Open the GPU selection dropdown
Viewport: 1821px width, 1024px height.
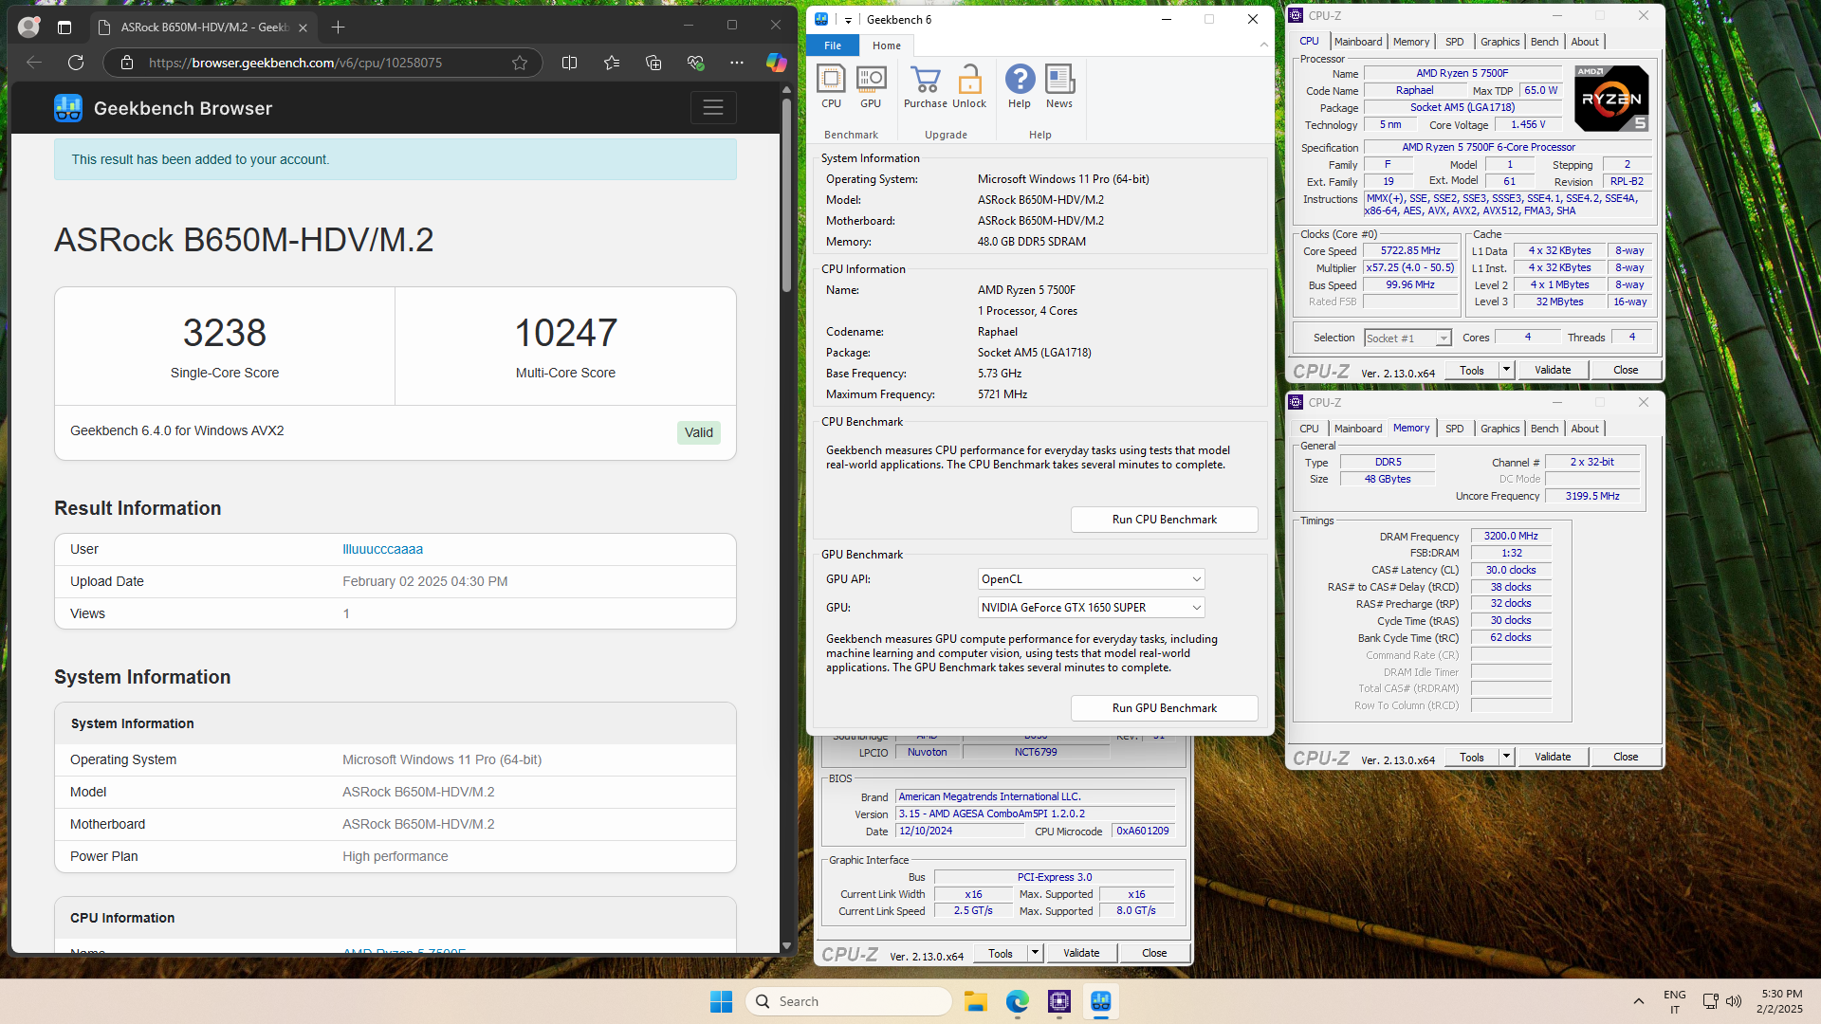tap(1092, 608)
